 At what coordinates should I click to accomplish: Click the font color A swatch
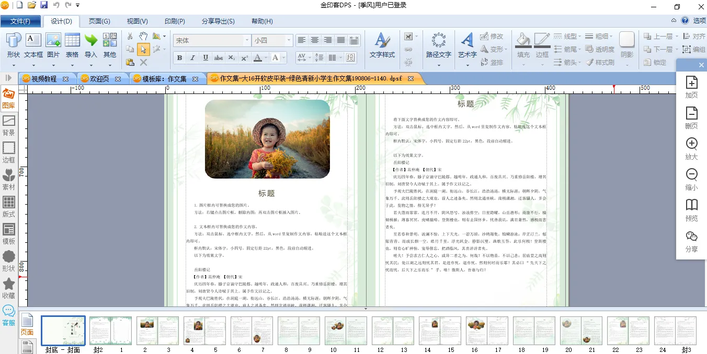[x=257, y=58]
